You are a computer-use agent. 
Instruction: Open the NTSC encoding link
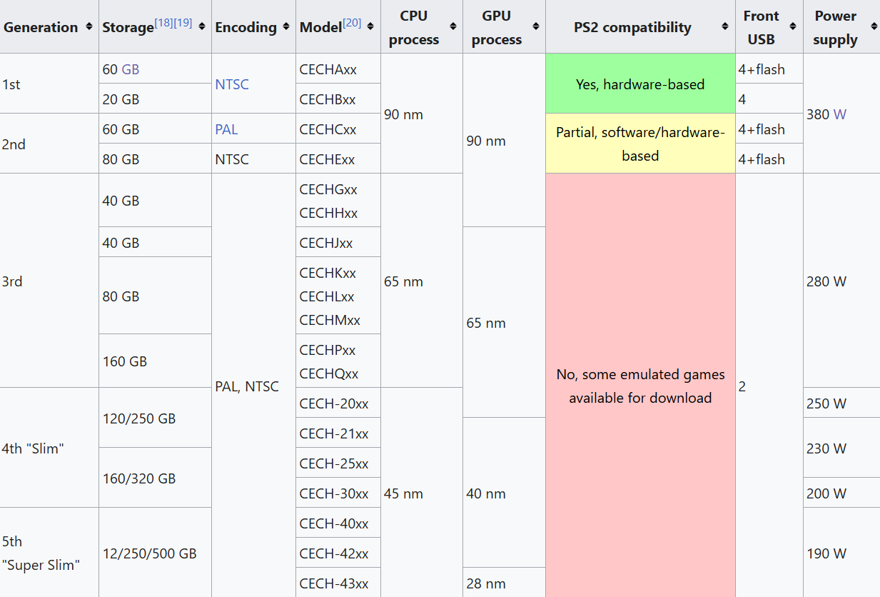pos(232,84)
